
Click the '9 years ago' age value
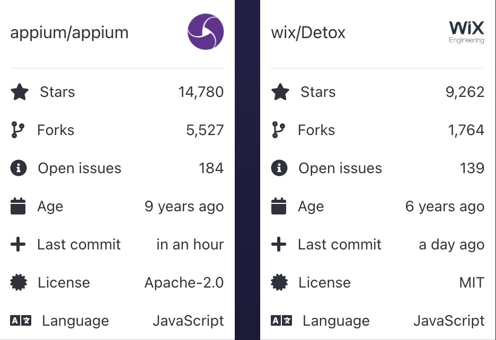point(184,207)
